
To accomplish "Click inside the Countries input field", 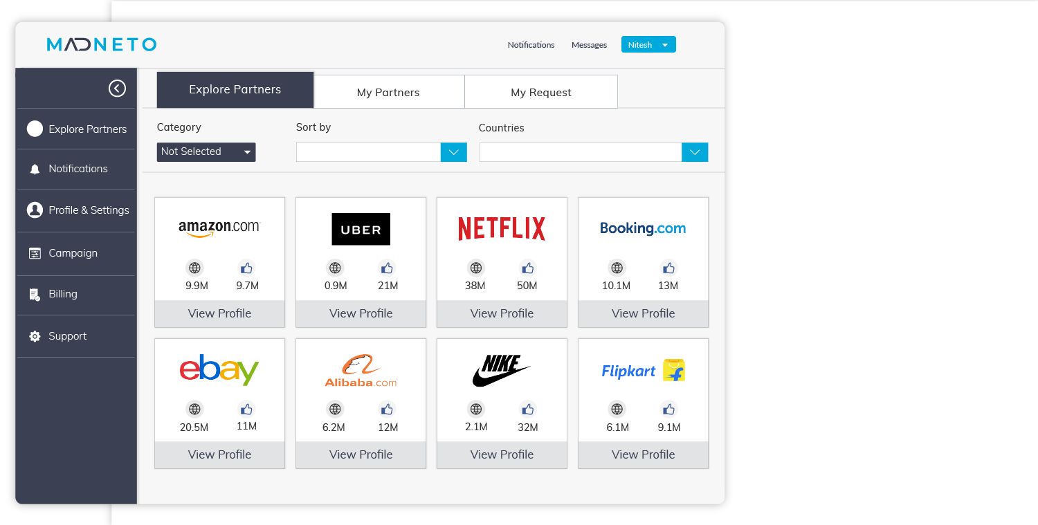I will point(581,152).
